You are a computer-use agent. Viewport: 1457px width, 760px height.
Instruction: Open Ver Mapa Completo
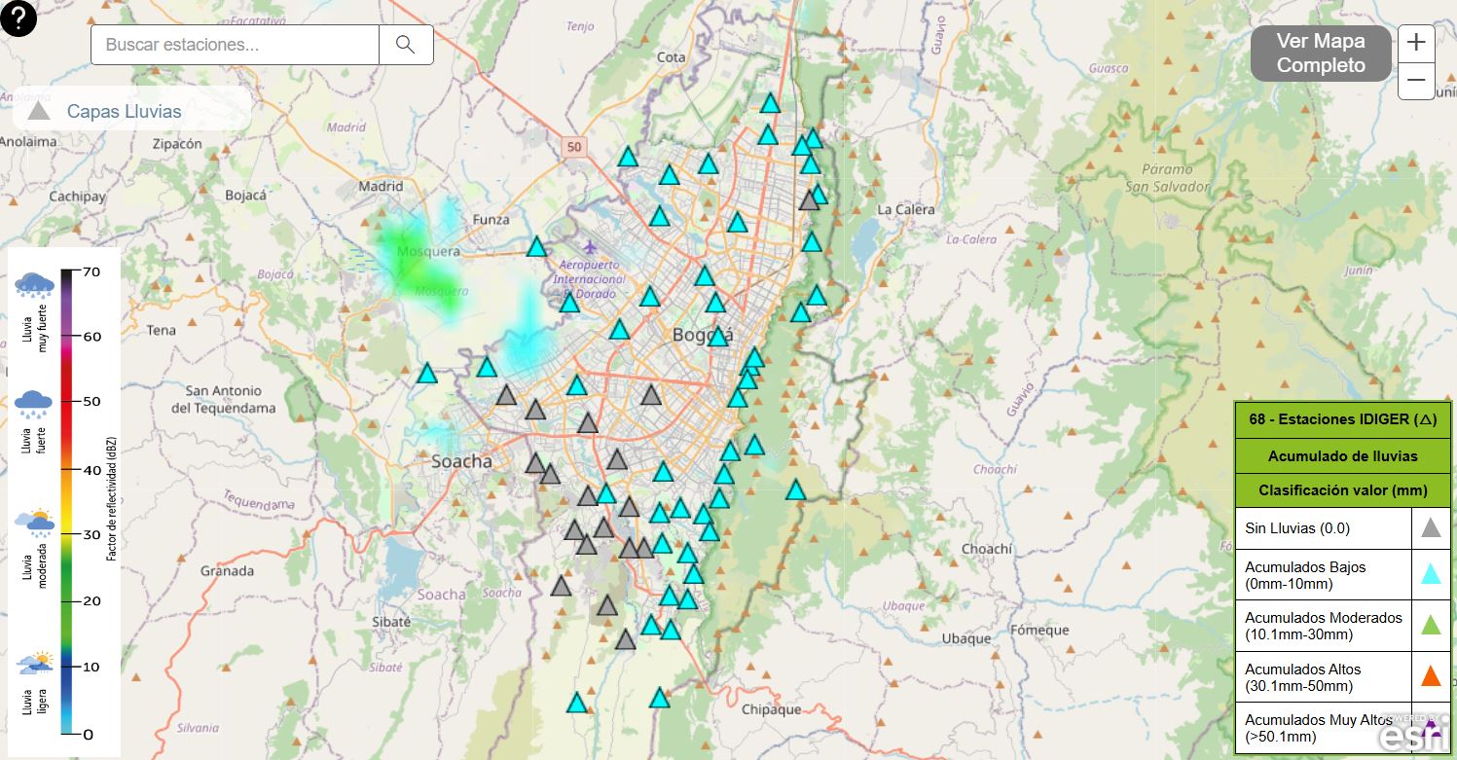(x=1321, y=54)
